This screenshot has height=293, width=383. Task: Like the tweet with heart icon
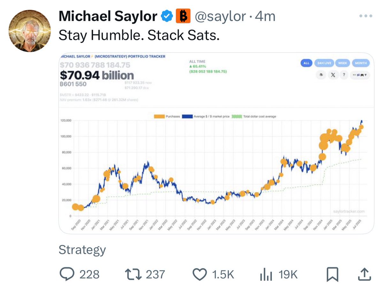200,274
